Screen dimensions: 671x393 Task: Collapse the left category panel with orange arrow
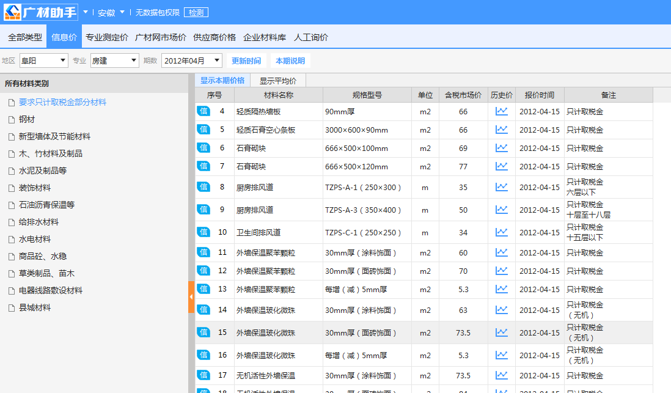(191, 296)
